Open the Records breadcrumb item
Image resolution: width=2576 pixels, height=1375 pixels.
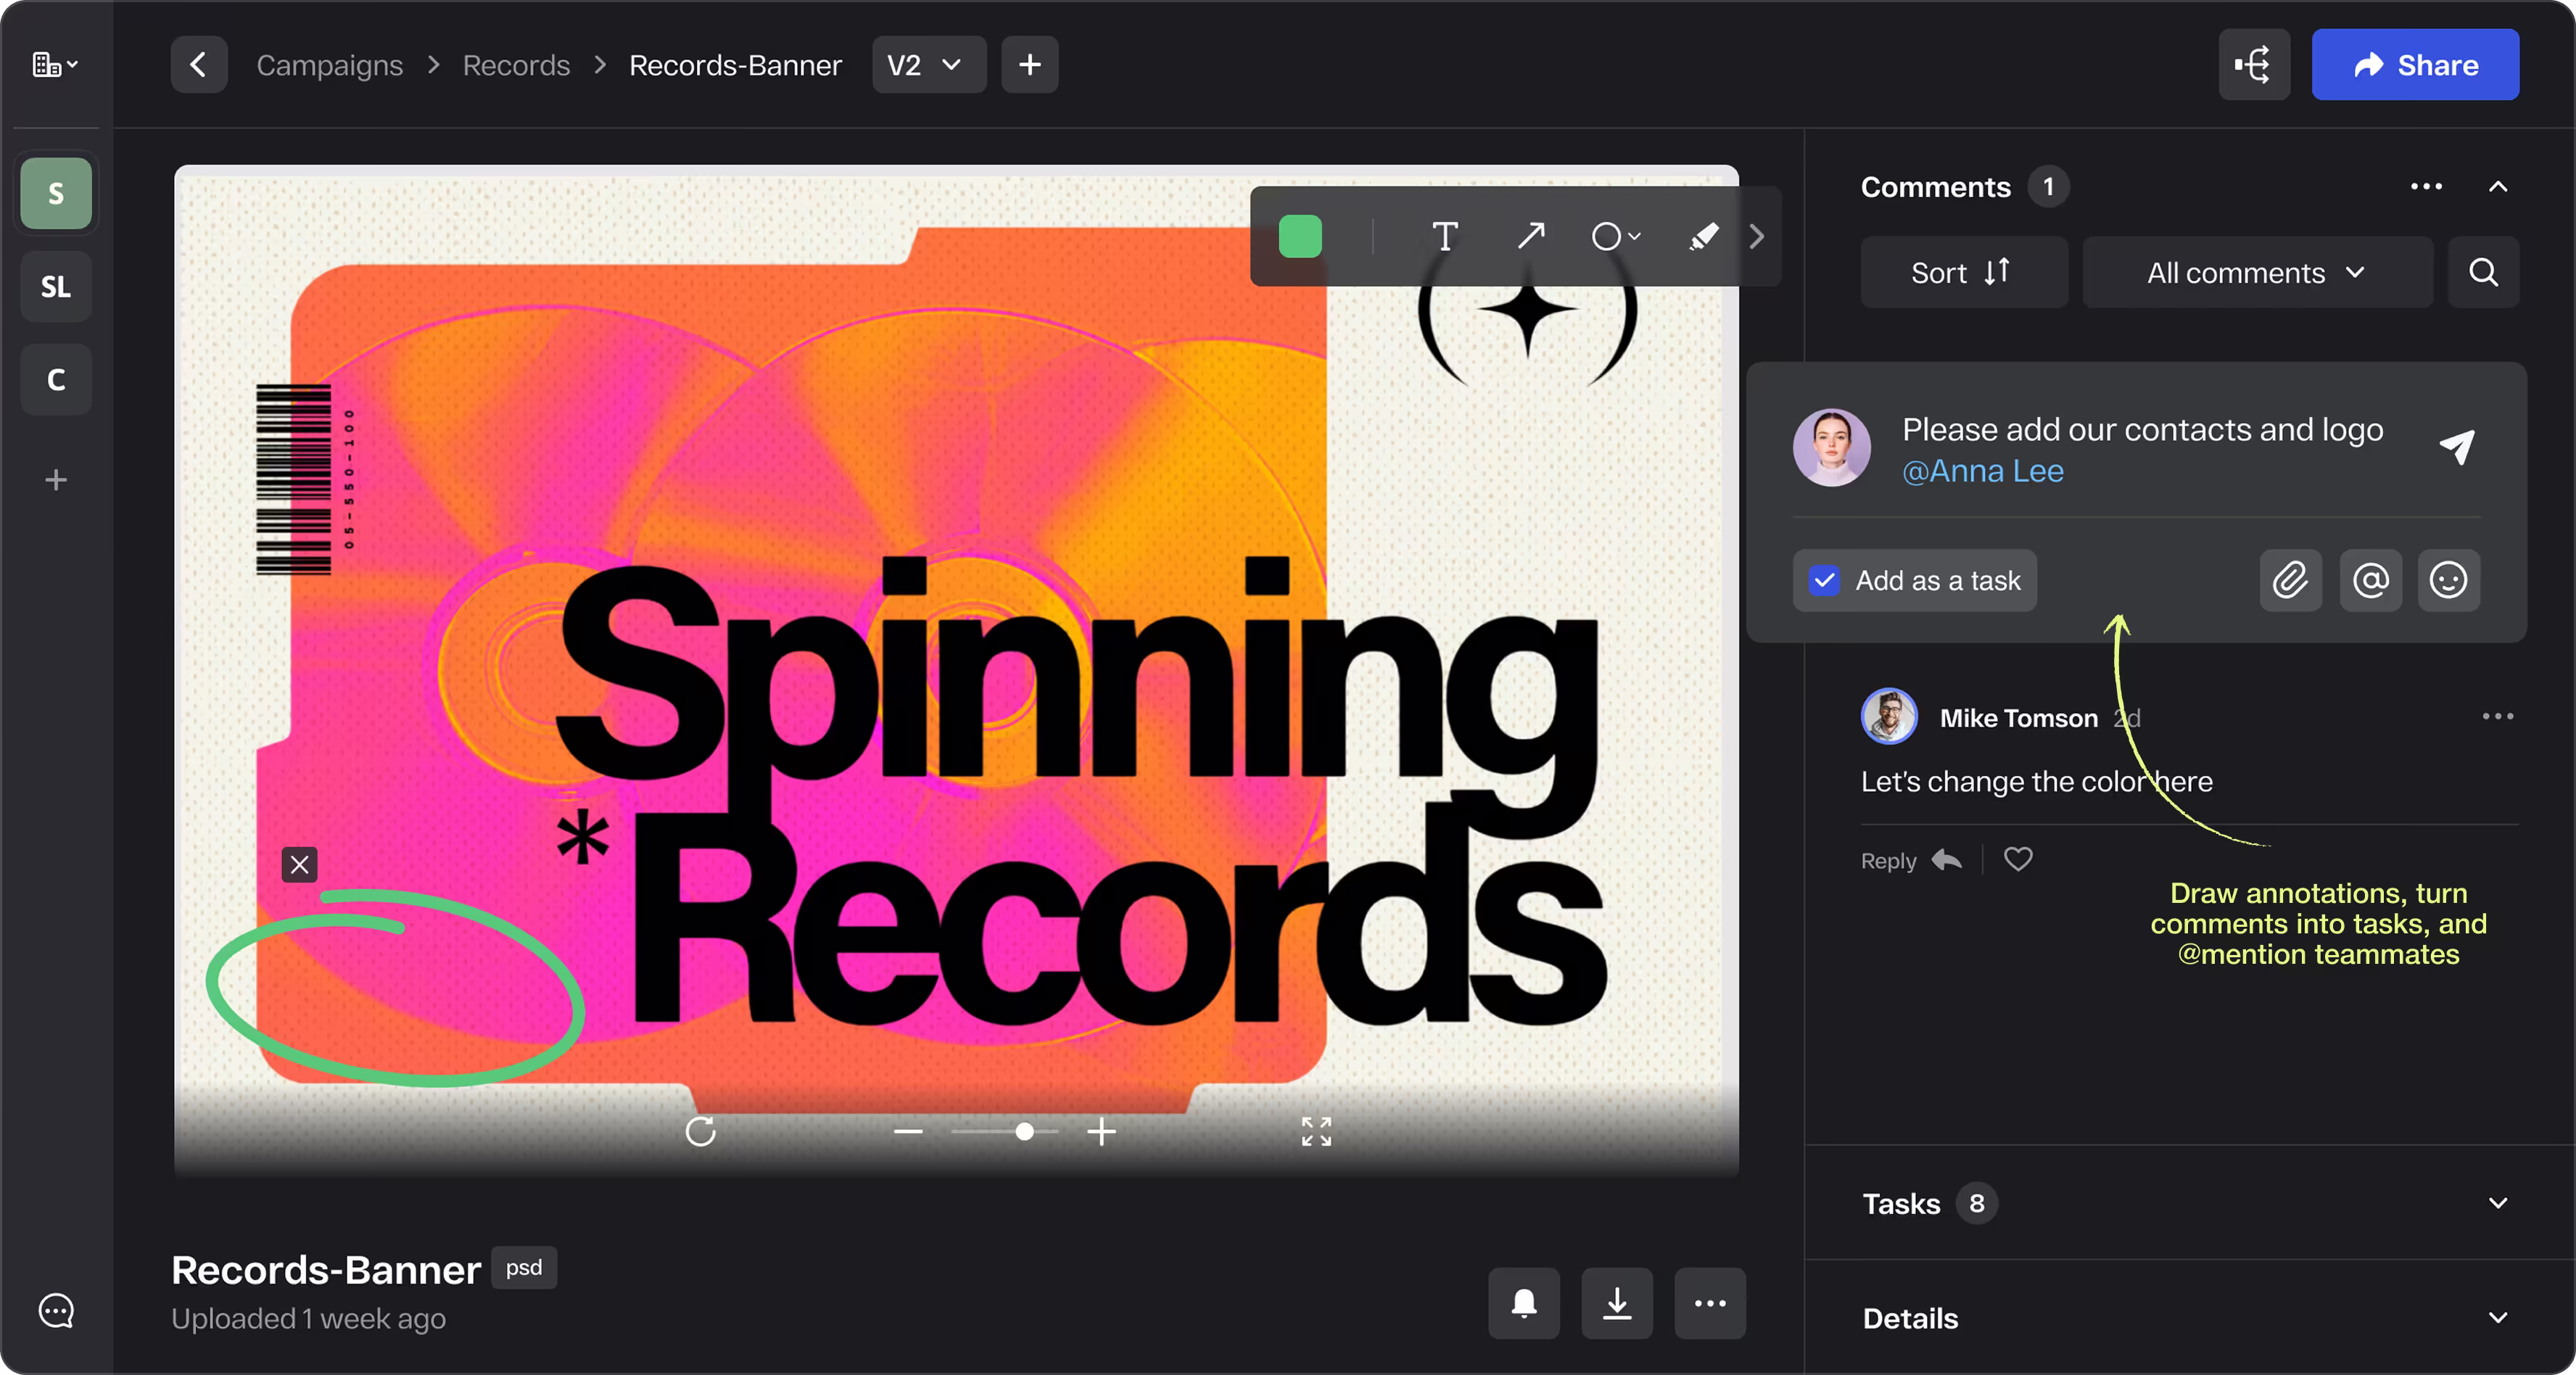pyautogui.click(x=516, y=65)
